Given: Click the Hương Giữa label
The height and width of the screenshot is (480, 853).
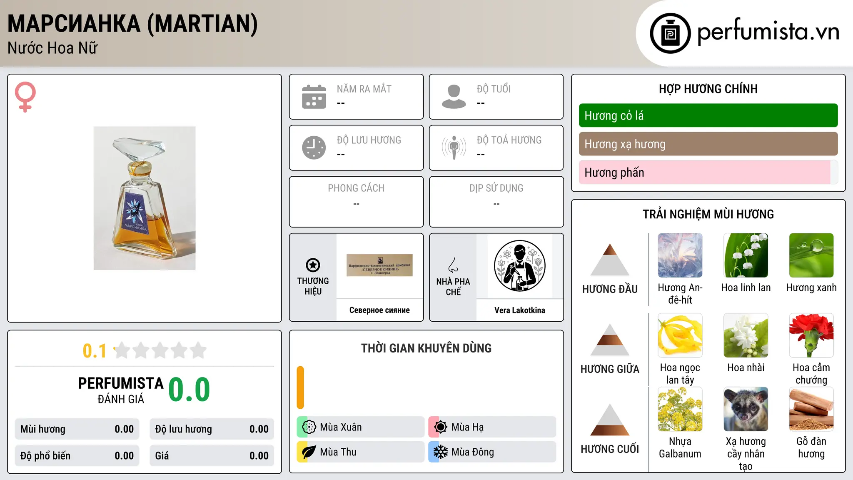Looking at the screenshot, I should [610, 369].
